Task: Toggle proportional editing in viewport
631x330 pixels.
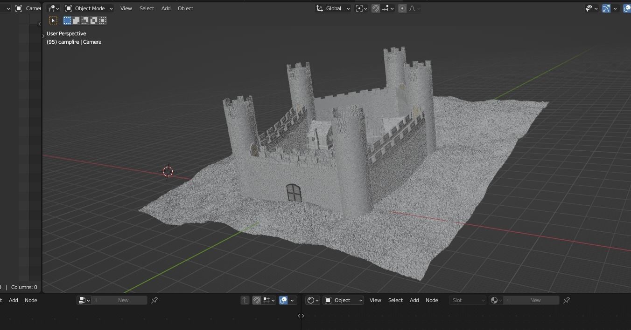Action: click(402, 8)
